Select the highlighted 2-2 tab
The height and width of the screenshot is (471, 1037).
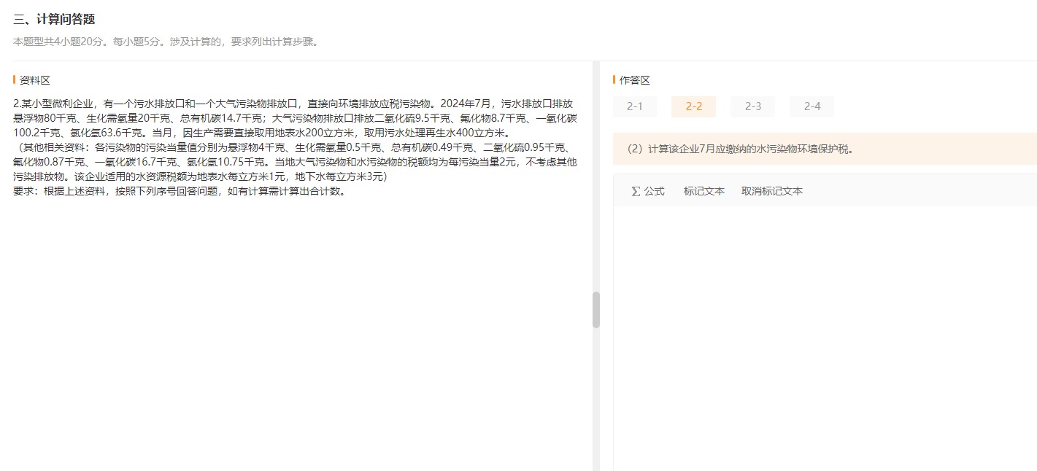coord(693,106)
